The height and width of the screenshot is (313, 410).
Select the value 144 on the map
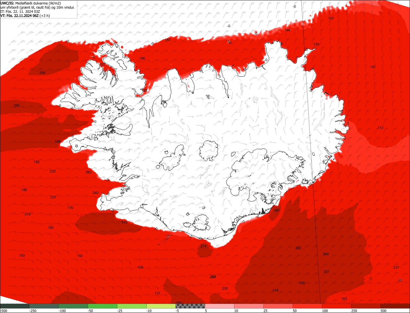287,30
